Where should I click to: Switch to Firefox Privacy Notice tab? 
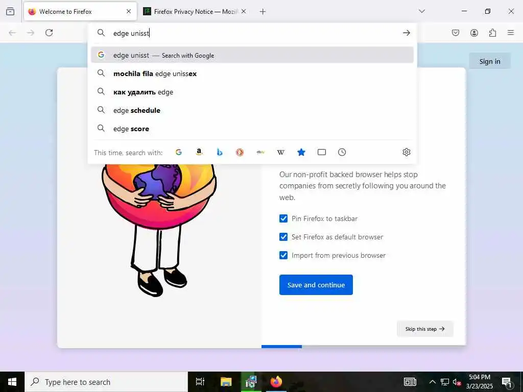[x=195, y=11]
